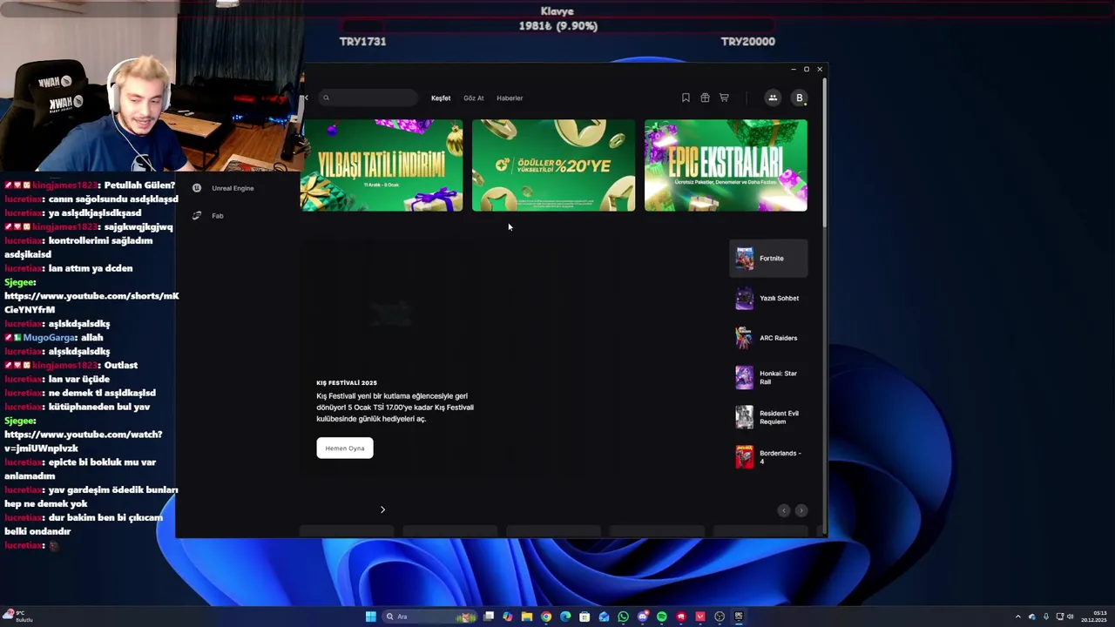Select Yazılı Sohbet in the featured list
This screenshot has height=627, width=1115.
768,298
